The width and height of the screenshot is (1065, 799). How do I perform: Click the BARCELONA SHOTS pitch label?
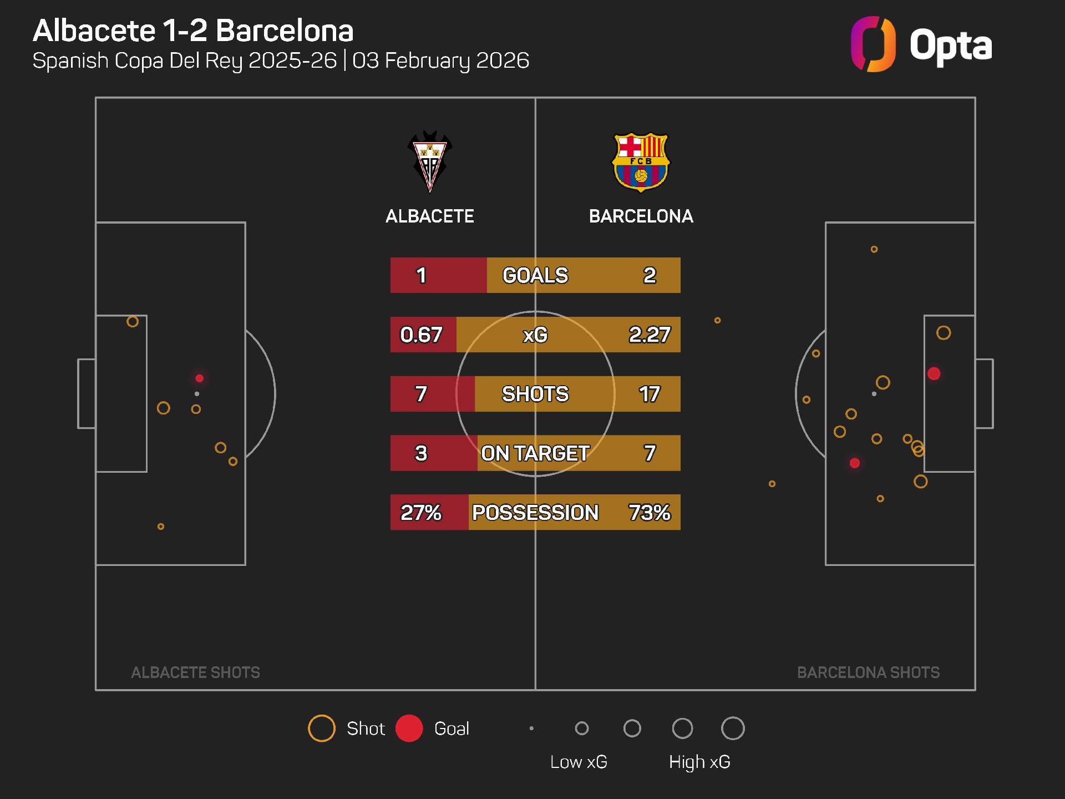868,672
